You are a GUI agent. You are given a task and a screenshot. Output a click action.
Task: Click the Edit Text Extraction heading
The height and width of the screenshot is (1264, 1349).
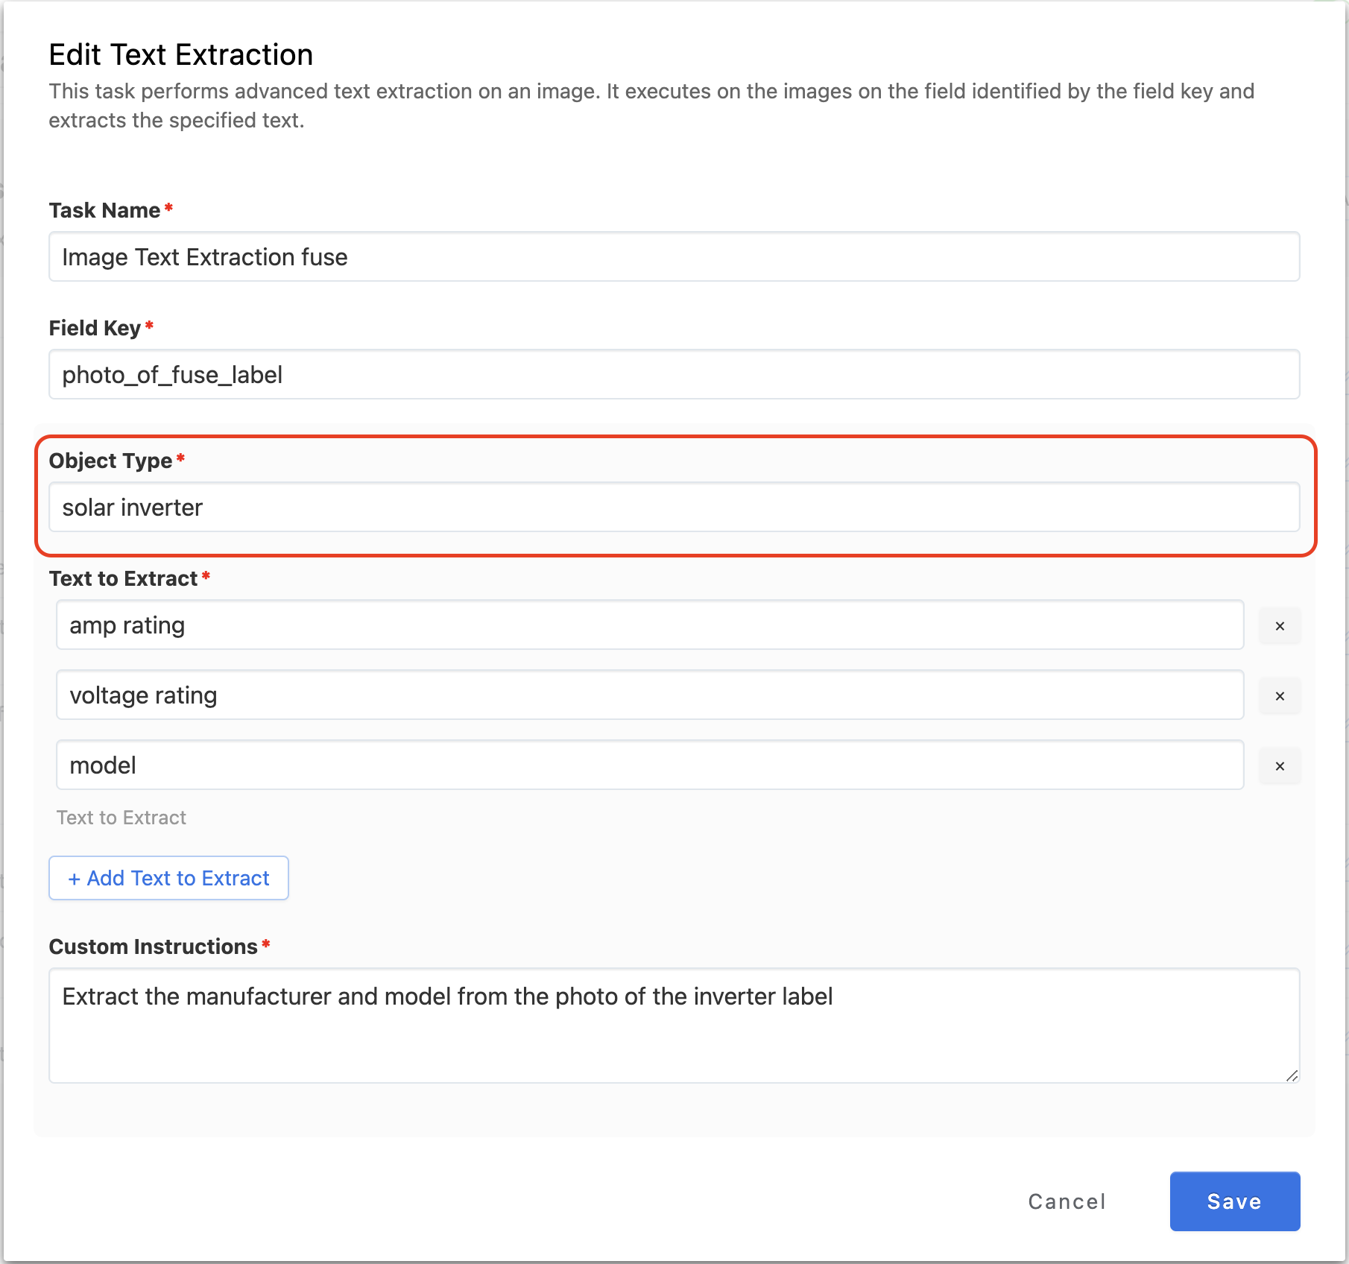(181, 55)
